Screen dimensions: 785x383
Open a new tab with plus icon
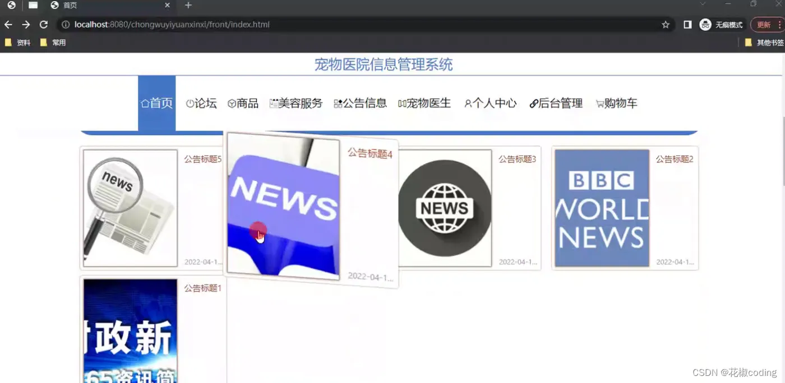click(x=188, y=5)
